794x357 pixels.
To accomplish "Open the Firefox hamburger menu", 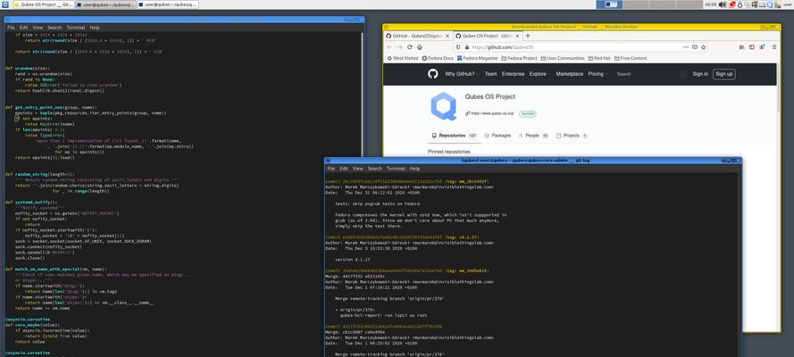I will (x=774, y=47).
